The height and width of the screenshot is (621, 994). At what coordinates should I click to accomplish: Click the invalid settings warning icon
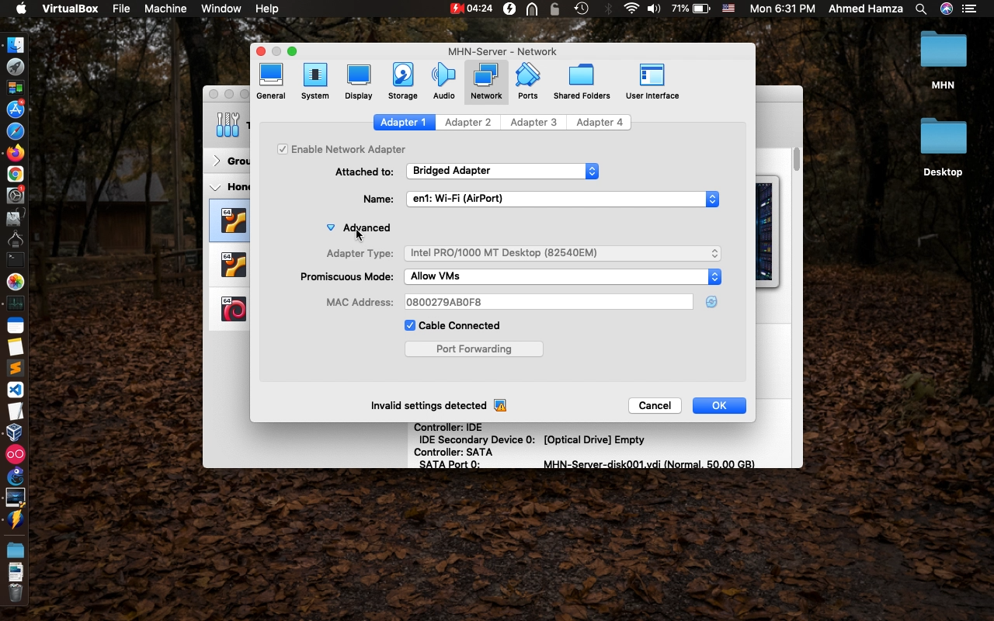coord(500,406)
